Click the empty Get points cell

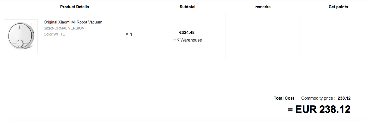(335, 36)
